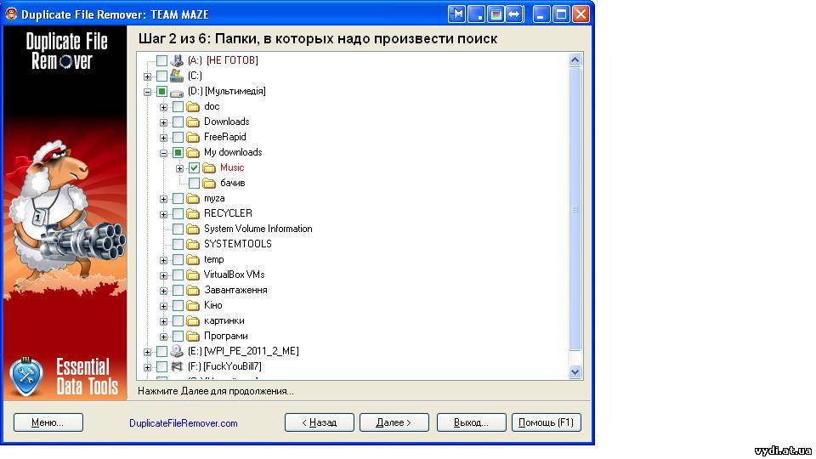The height and width of the screenshot is (459, 816).
Task: Click the Выход... exit button
Action: tap(472, 422)
